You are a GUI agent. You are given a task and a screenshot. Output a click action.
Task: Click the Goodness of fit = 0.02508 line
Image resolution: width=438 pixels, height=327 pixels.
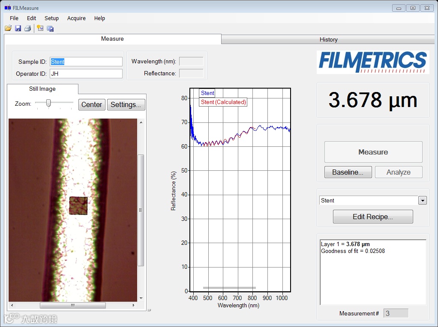(x=353, y=251)
